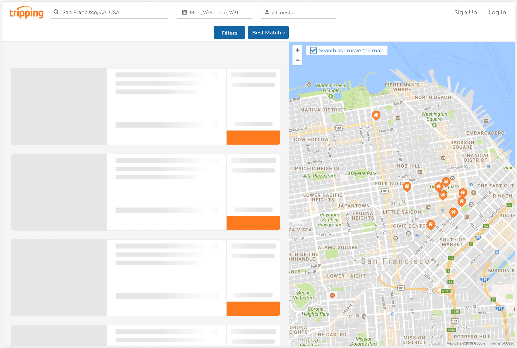Click the person icon in the guests field
This screenshot has width=517, height=348.
click(267, 12)
